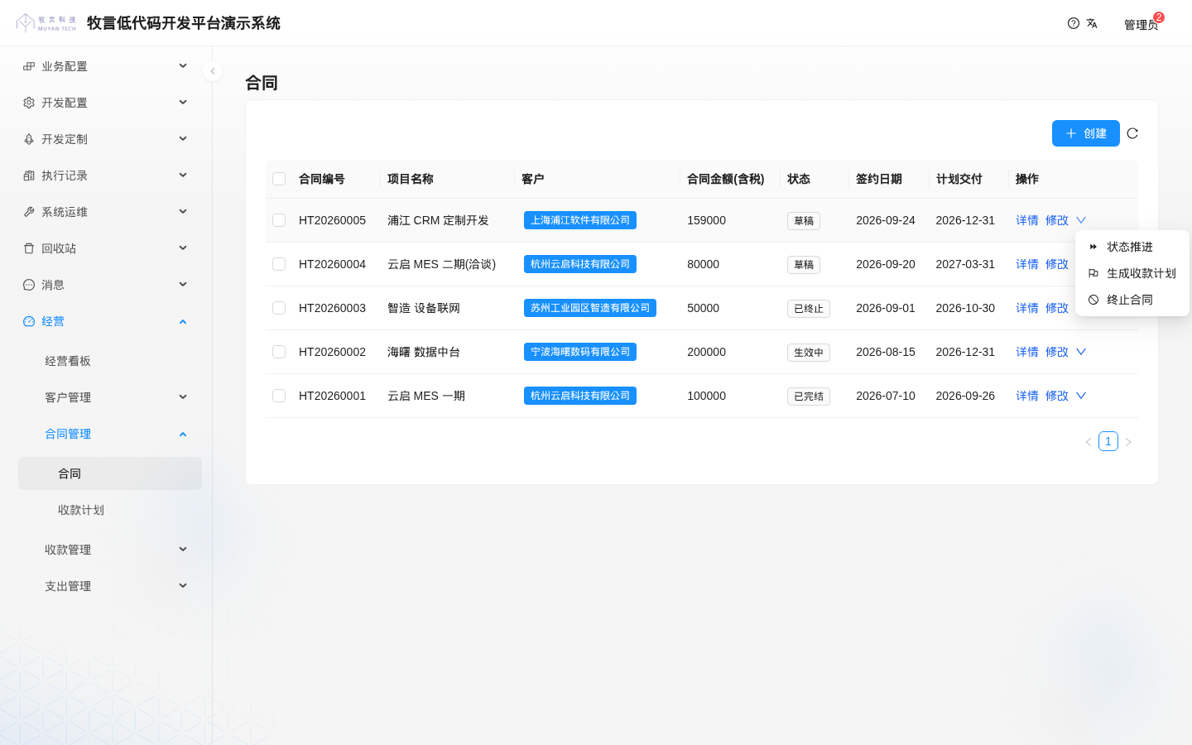Open more actions arrow for HT20260001
This screenshot has width=1192, height=745.
pyautogui.click(x=1081, y=396)
